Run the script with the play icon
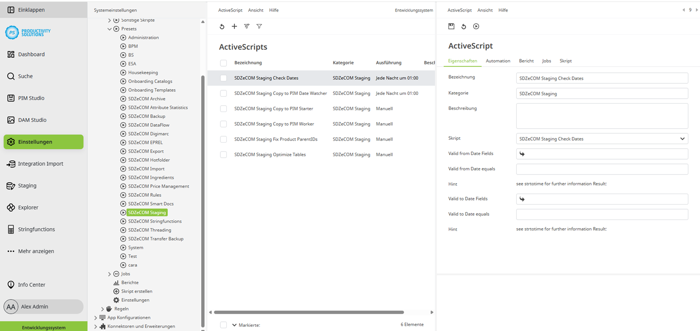The image size is (700, 331). [x=476, y=26]
